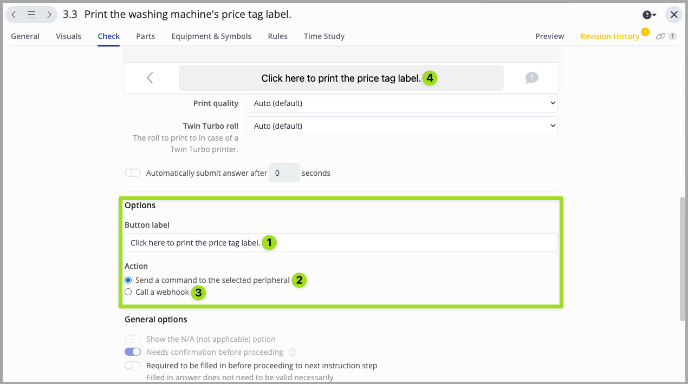Select the Call a webhook option
Screen dimensions: 688x384
pyautogui.click(x=128, y=292)
